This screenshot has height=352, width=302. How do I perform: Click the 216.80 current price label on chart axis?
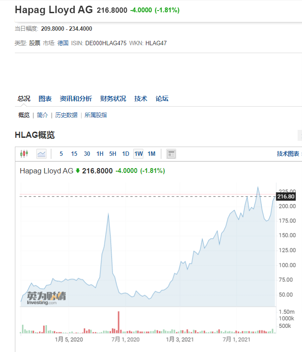point(286,197)
